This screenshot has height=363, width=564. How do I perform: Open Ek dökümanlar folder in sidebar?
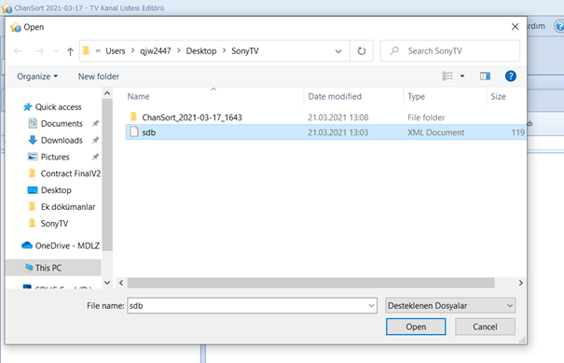click(x=68, y=207)
